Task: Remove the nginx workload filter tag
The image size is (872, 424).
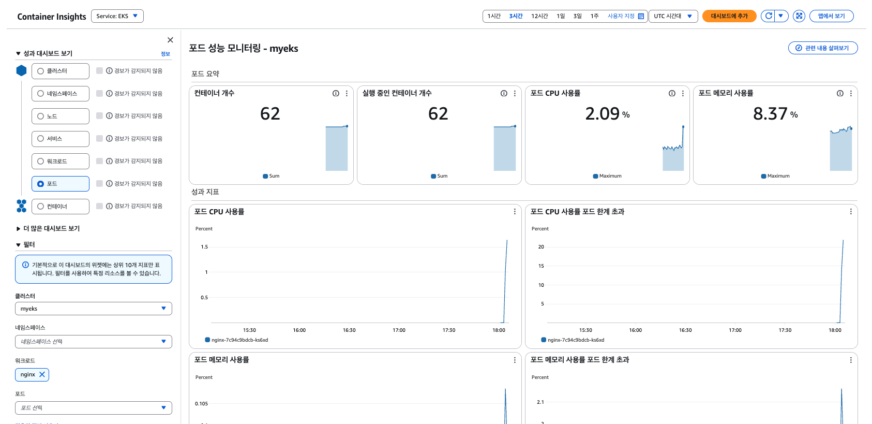Action: coord(42,374)
